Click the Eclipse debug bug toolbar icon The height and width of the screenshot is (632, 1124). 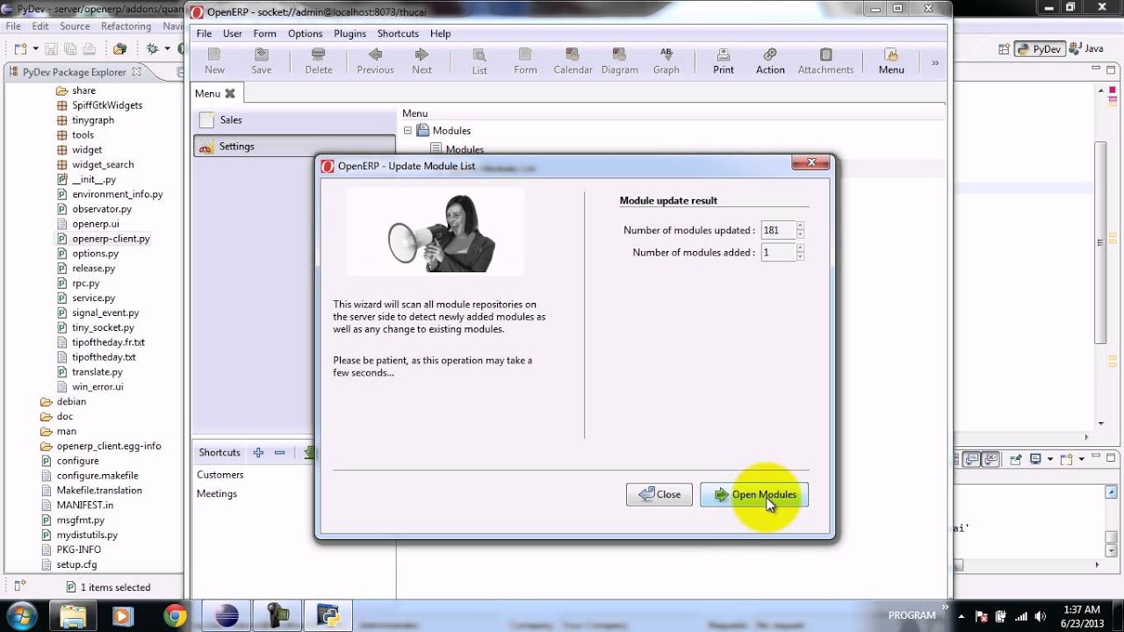153,49
